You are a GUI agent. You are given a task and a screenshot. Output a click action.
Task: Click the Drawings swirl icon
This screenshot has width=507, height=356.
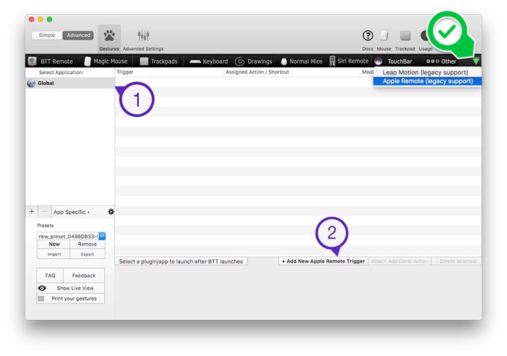tap(239, 61)
